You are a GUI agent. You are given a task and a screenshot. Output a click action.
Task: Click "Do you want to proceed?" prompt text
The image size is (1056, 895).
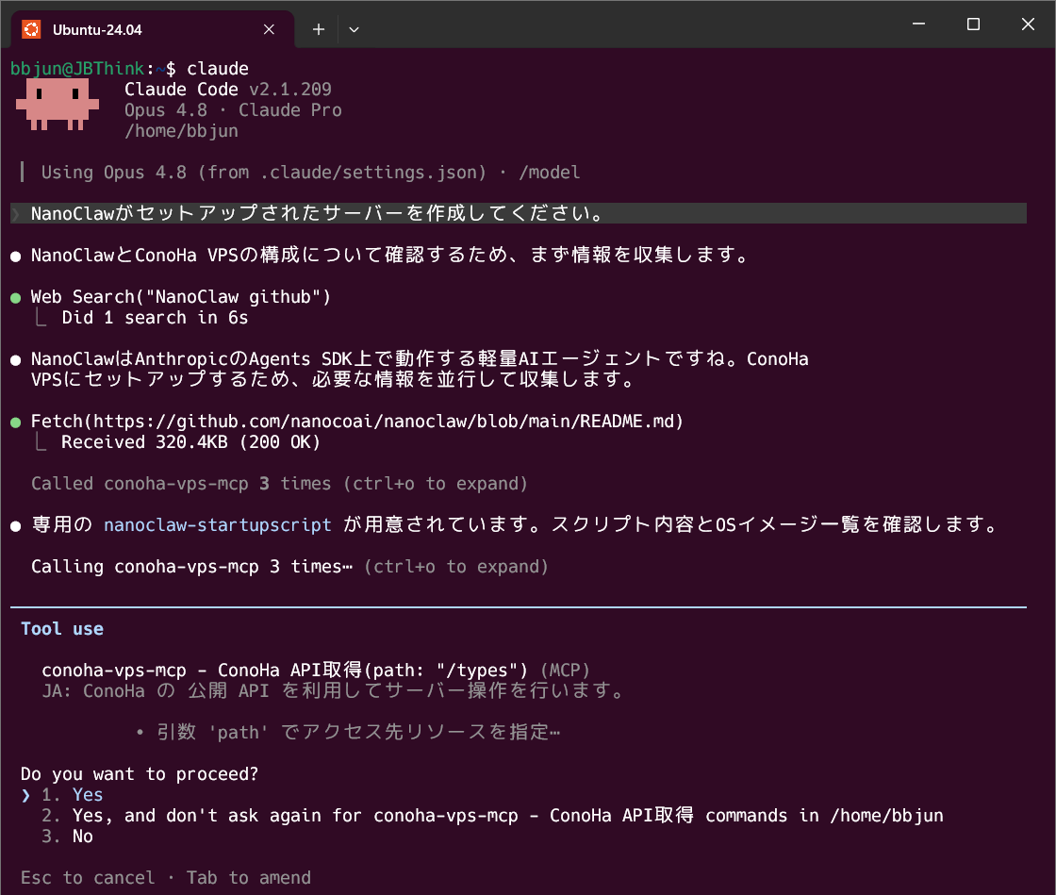click(140, 773)
